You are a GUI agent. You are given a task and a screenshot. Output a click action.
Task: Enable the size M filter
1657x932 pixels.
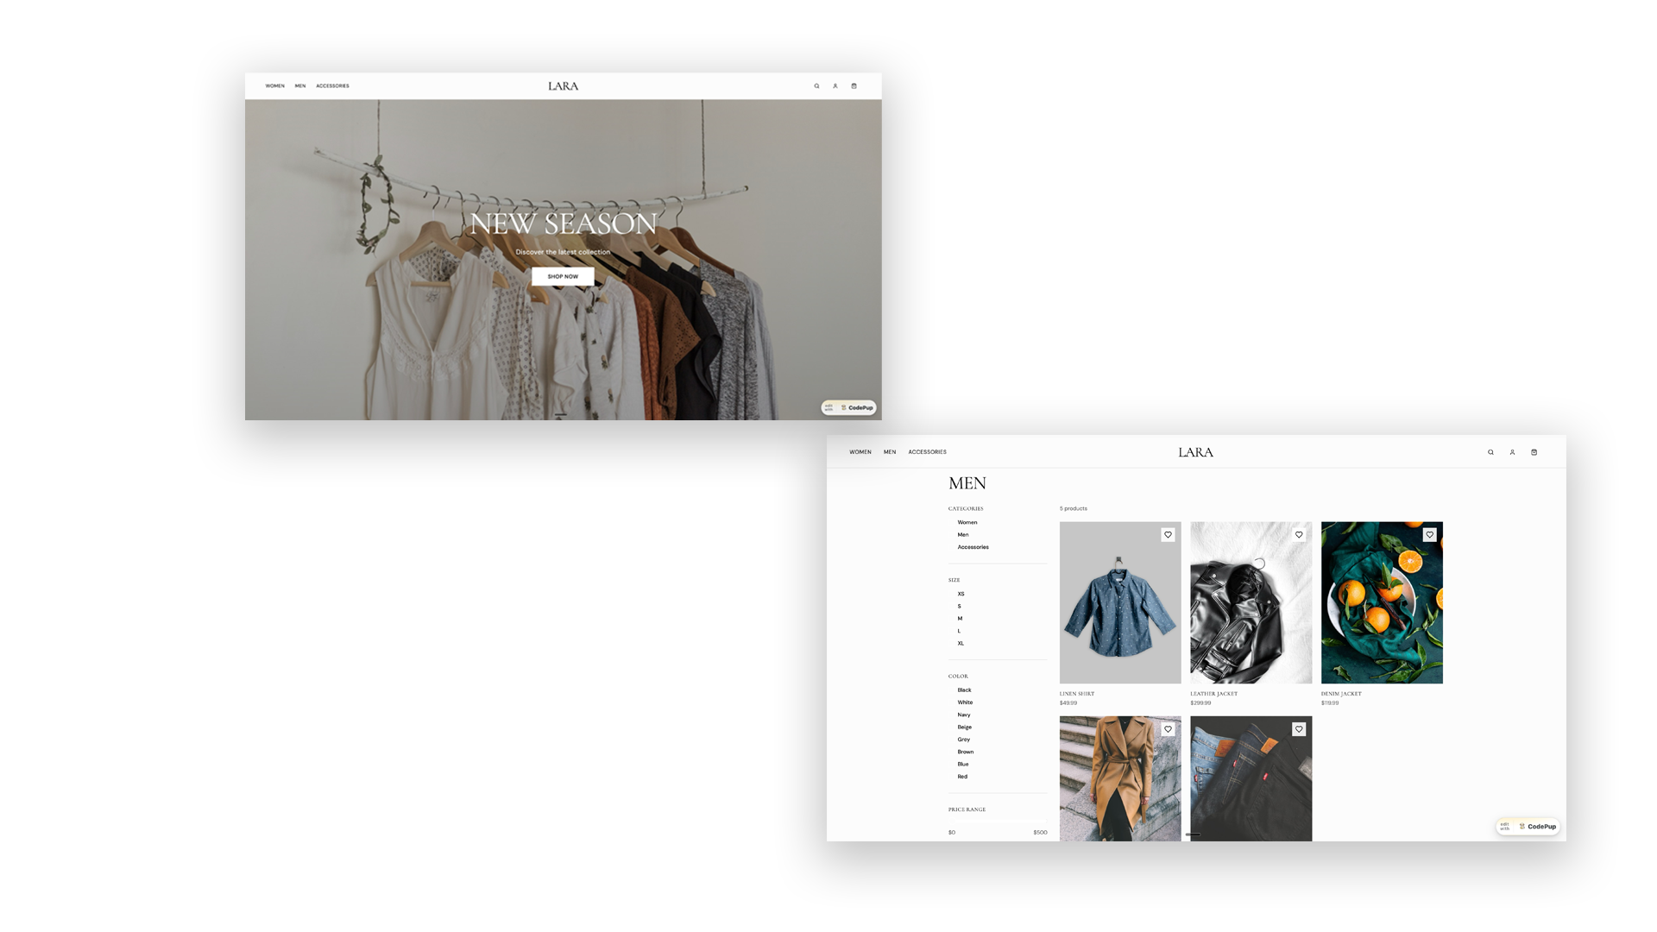coord(959,618)
